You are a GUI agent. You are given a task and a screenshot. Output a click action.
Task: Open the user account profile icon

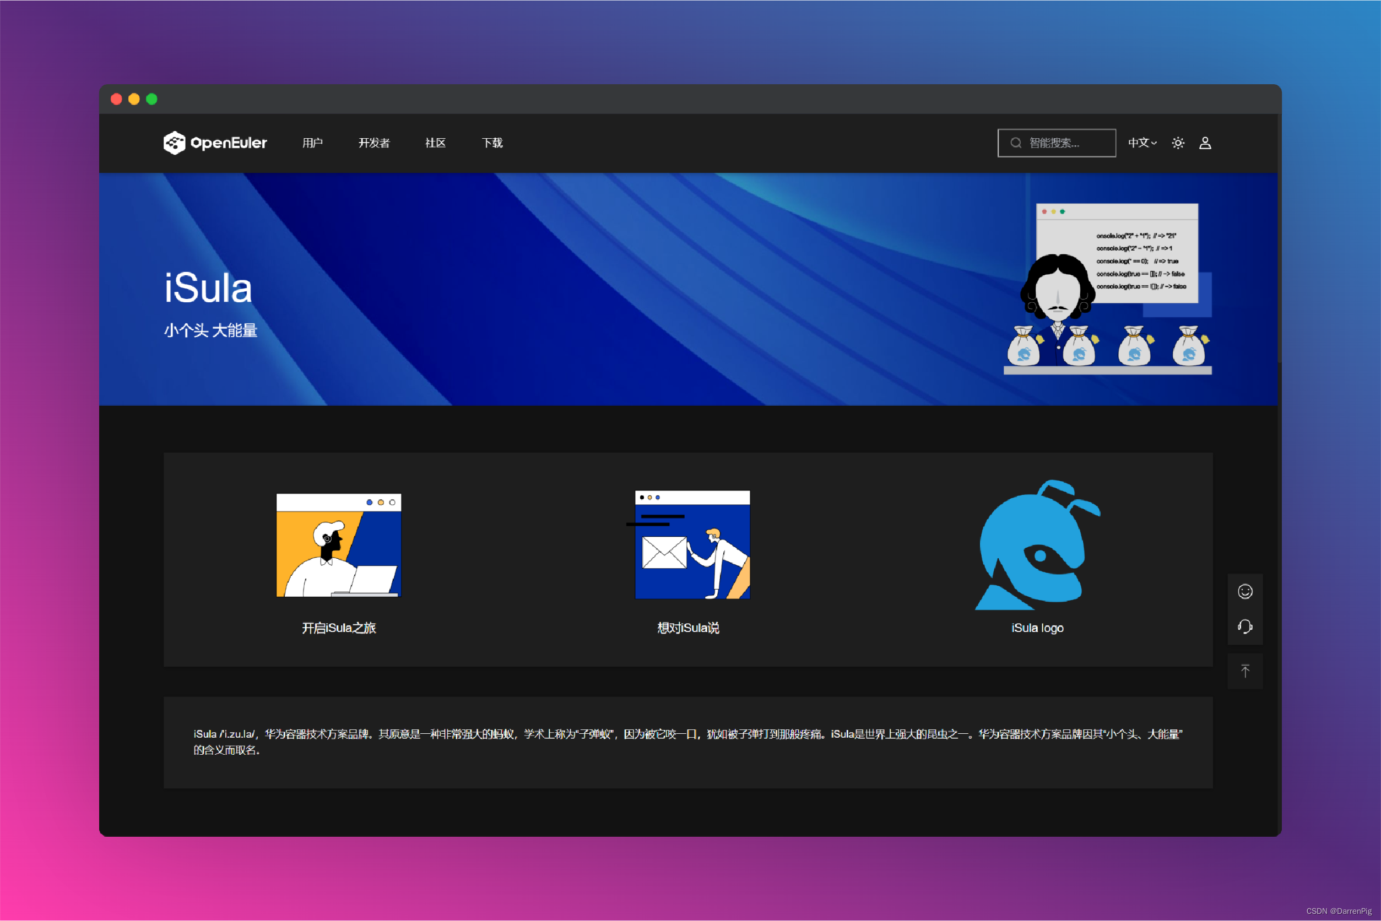coord(1205,143)
